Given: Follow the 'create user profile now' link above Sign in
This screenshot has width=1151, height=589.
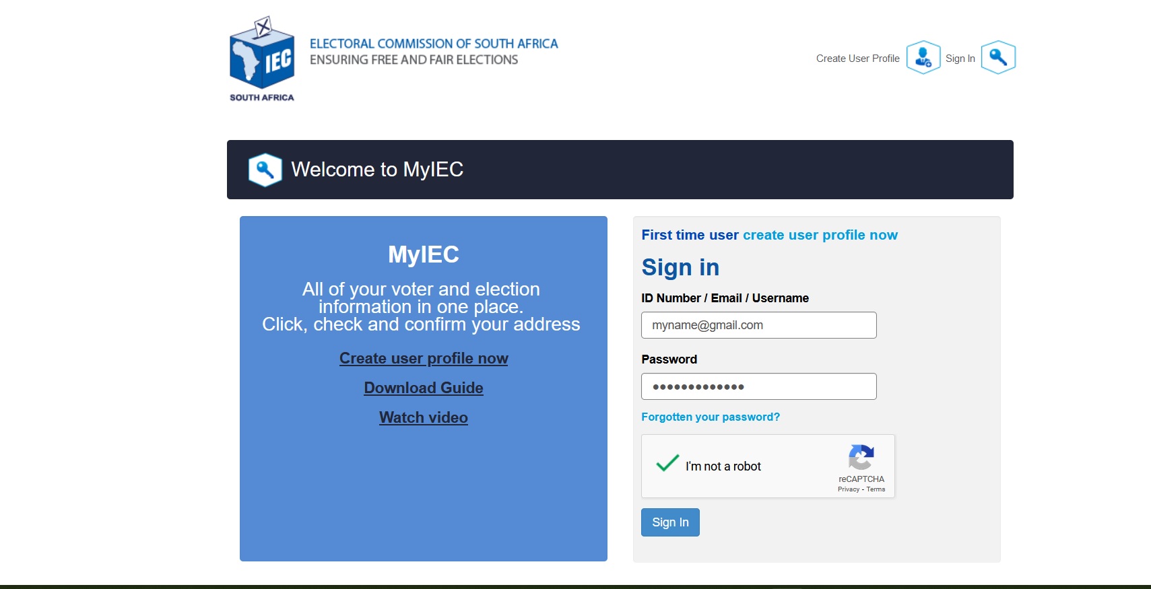Looking at the screenshot, I should (820, 235).
